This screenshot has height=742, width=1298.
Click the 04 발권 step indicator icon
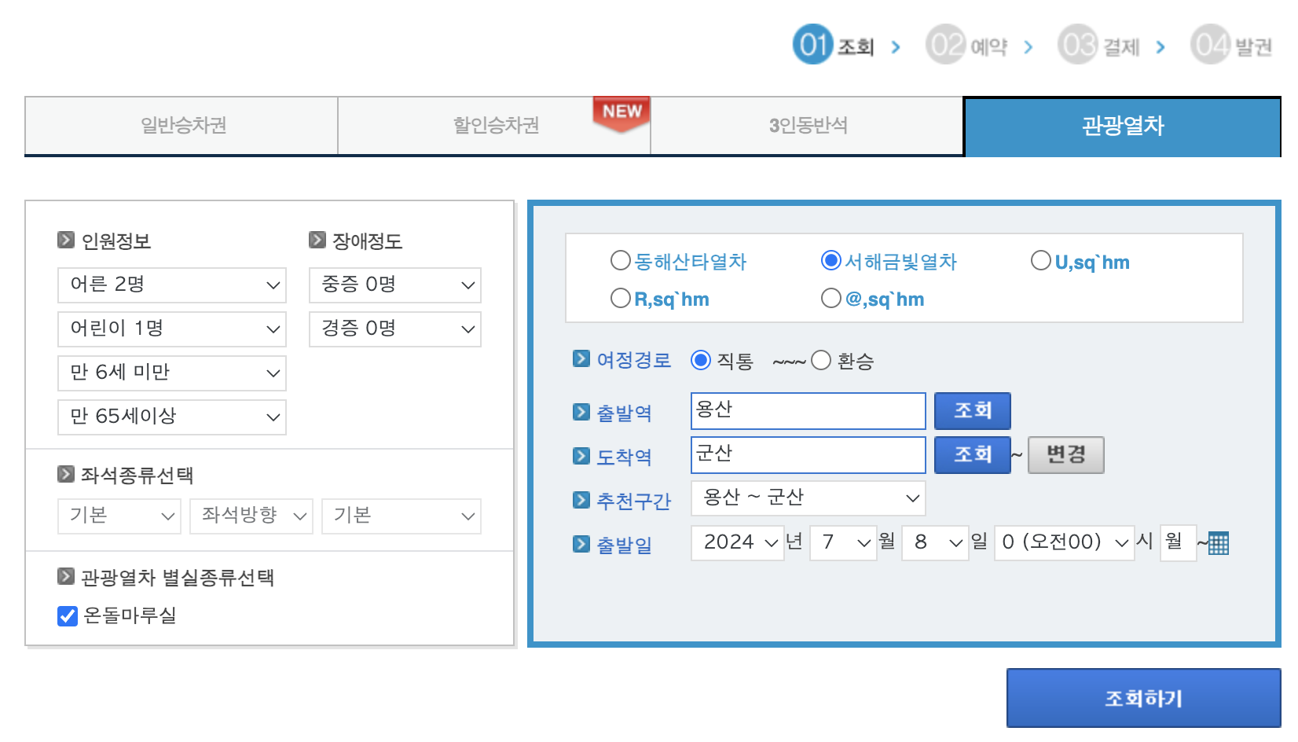1209,45
